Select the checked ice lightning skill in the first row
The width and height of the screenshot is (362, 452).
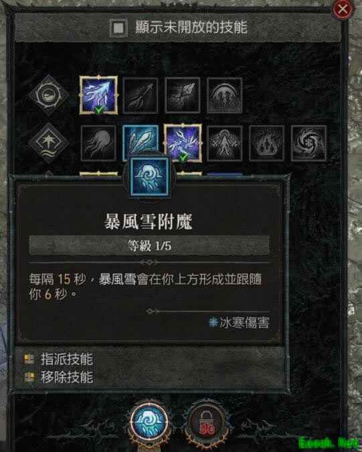click(x=98, y=95)
